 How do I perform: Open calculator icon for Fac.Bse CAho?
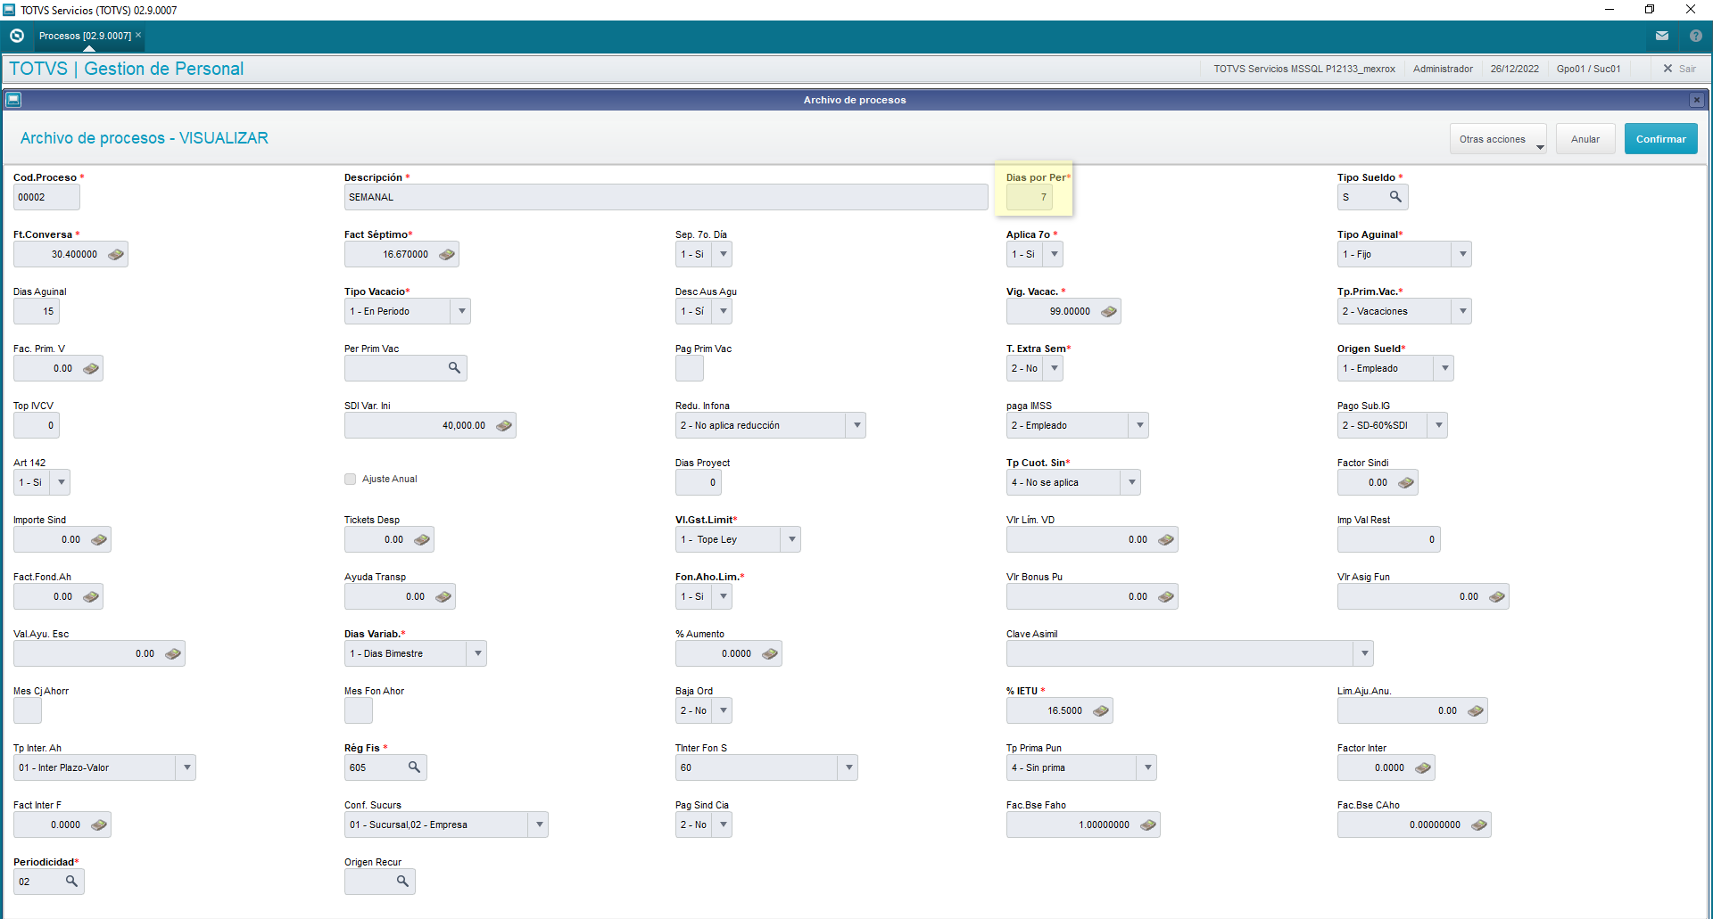[1479, 825]
